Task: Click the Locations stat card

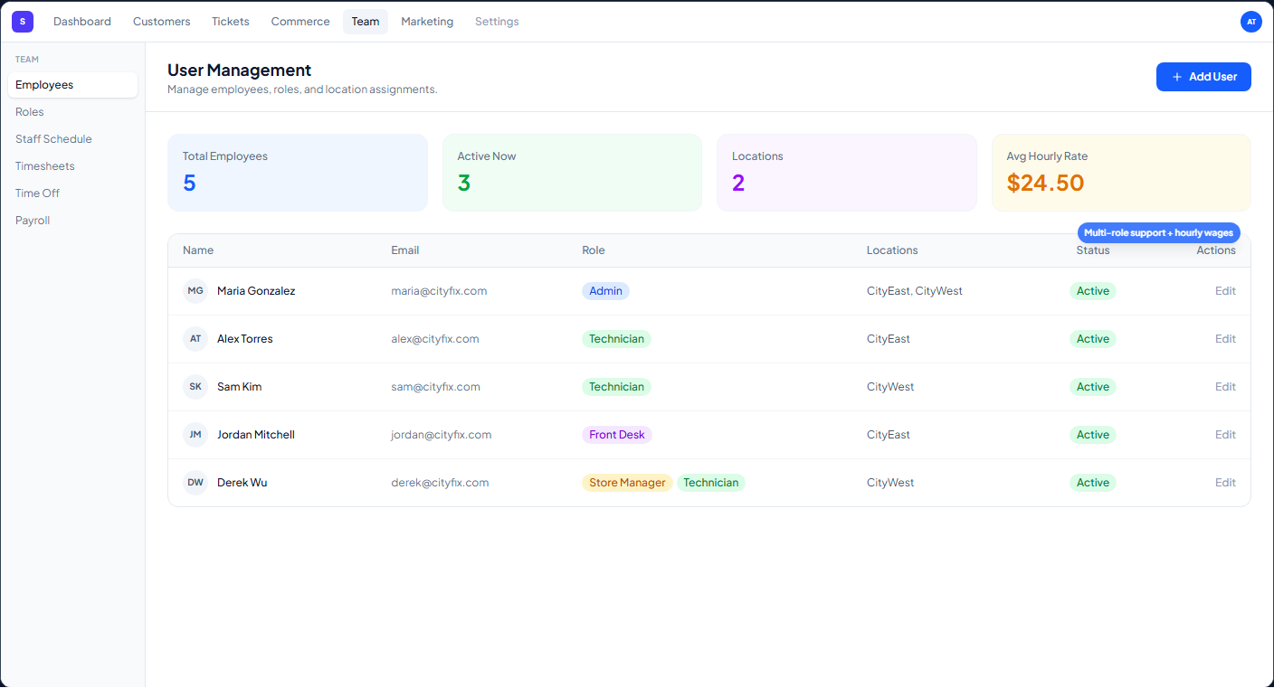Action: (x=847, y=173)
